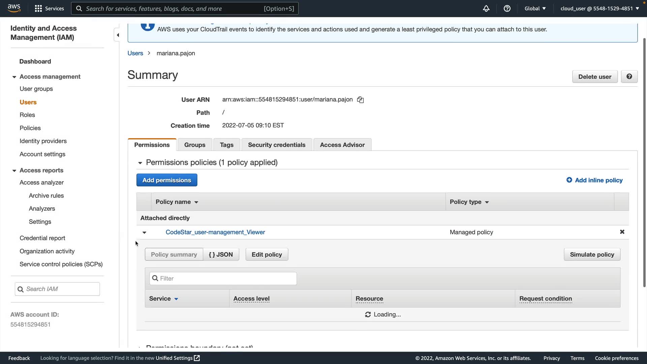Image resolution: width=647 pixels, height=364 pixels.
Task: Sort by the Policy type column
Action: 469,202
